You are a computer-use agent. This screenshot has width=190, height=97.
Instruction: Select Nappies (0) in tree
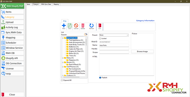coord(74,60)
